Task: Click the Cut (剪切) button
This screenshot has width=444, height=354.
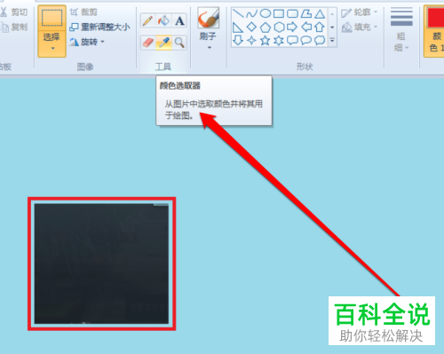Action: tap(14, 12)
